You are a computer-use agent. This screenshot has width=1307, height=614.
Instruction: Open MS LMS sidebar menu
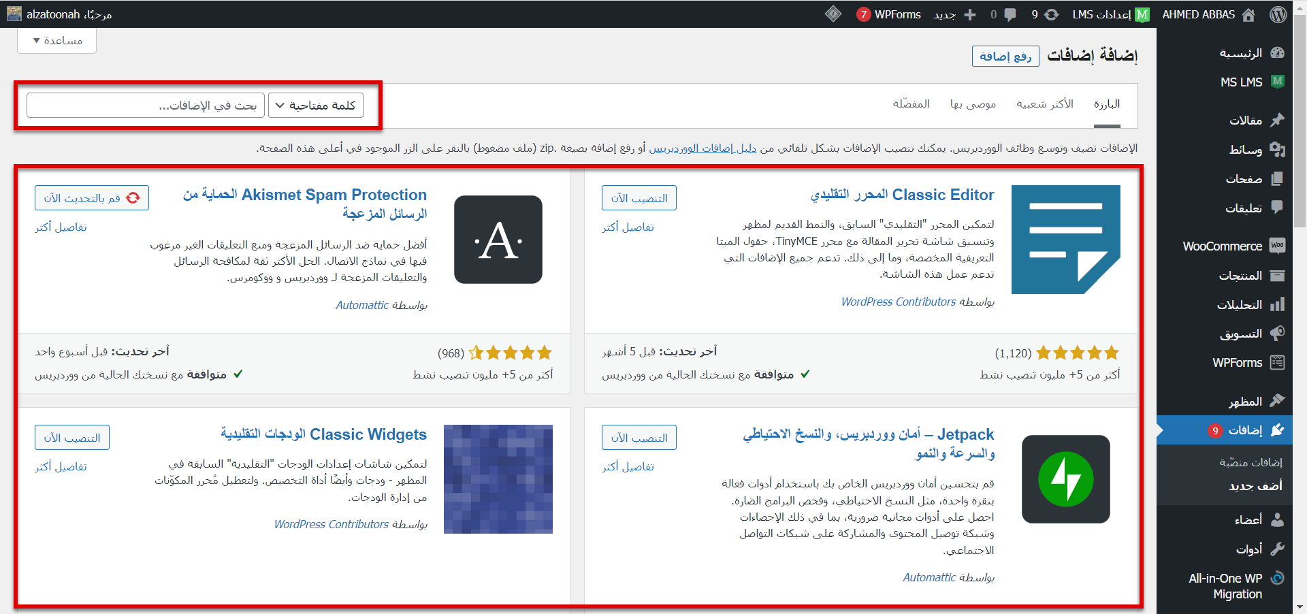click(1251, 82)
